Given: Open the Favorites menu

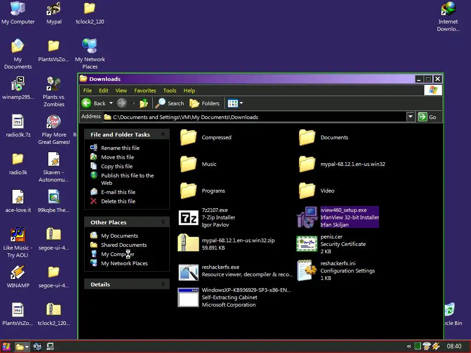Looking at the screenshot, I should (145, 91).
